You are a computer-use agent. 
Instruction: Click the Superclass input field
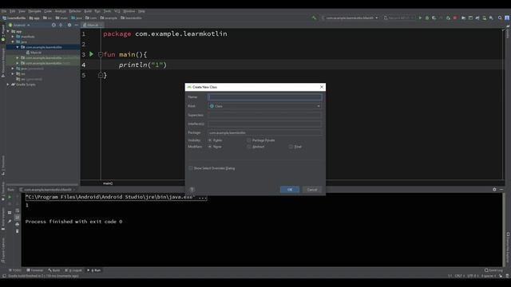pyautogui.click(x=264, y=115)
